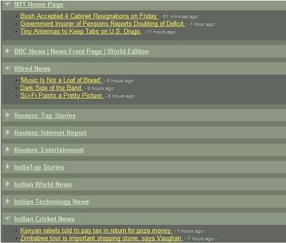The height and width of the screenshot is (243, 286).
Task: Expand Reuters: Top Stories arrow
Action: tap(8, 115)
